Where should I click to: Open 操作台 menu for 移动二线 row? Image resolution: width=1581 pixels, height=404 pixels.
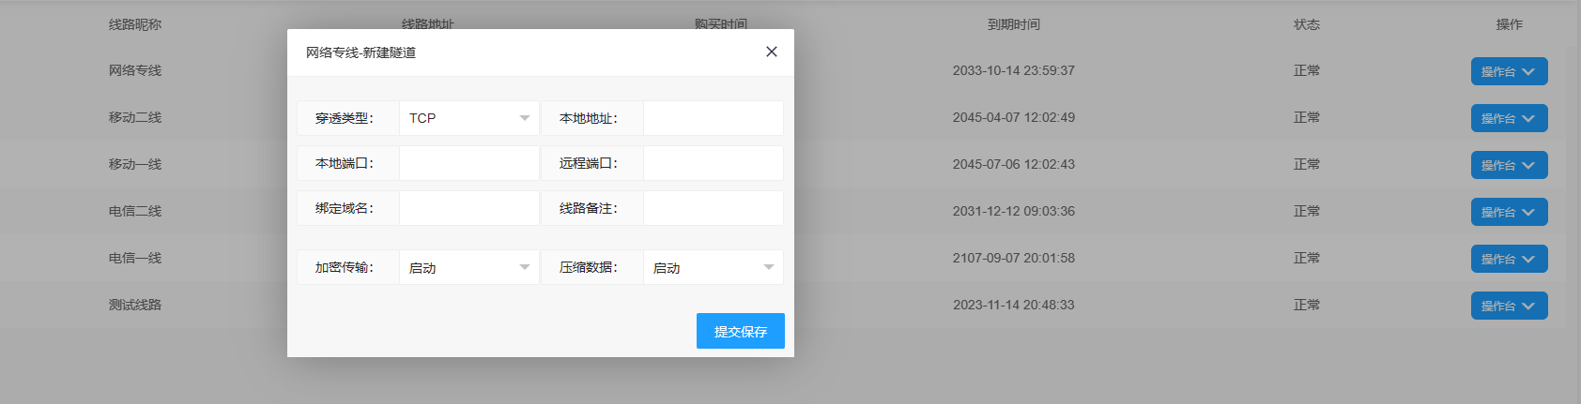[x=1508, y=118]
